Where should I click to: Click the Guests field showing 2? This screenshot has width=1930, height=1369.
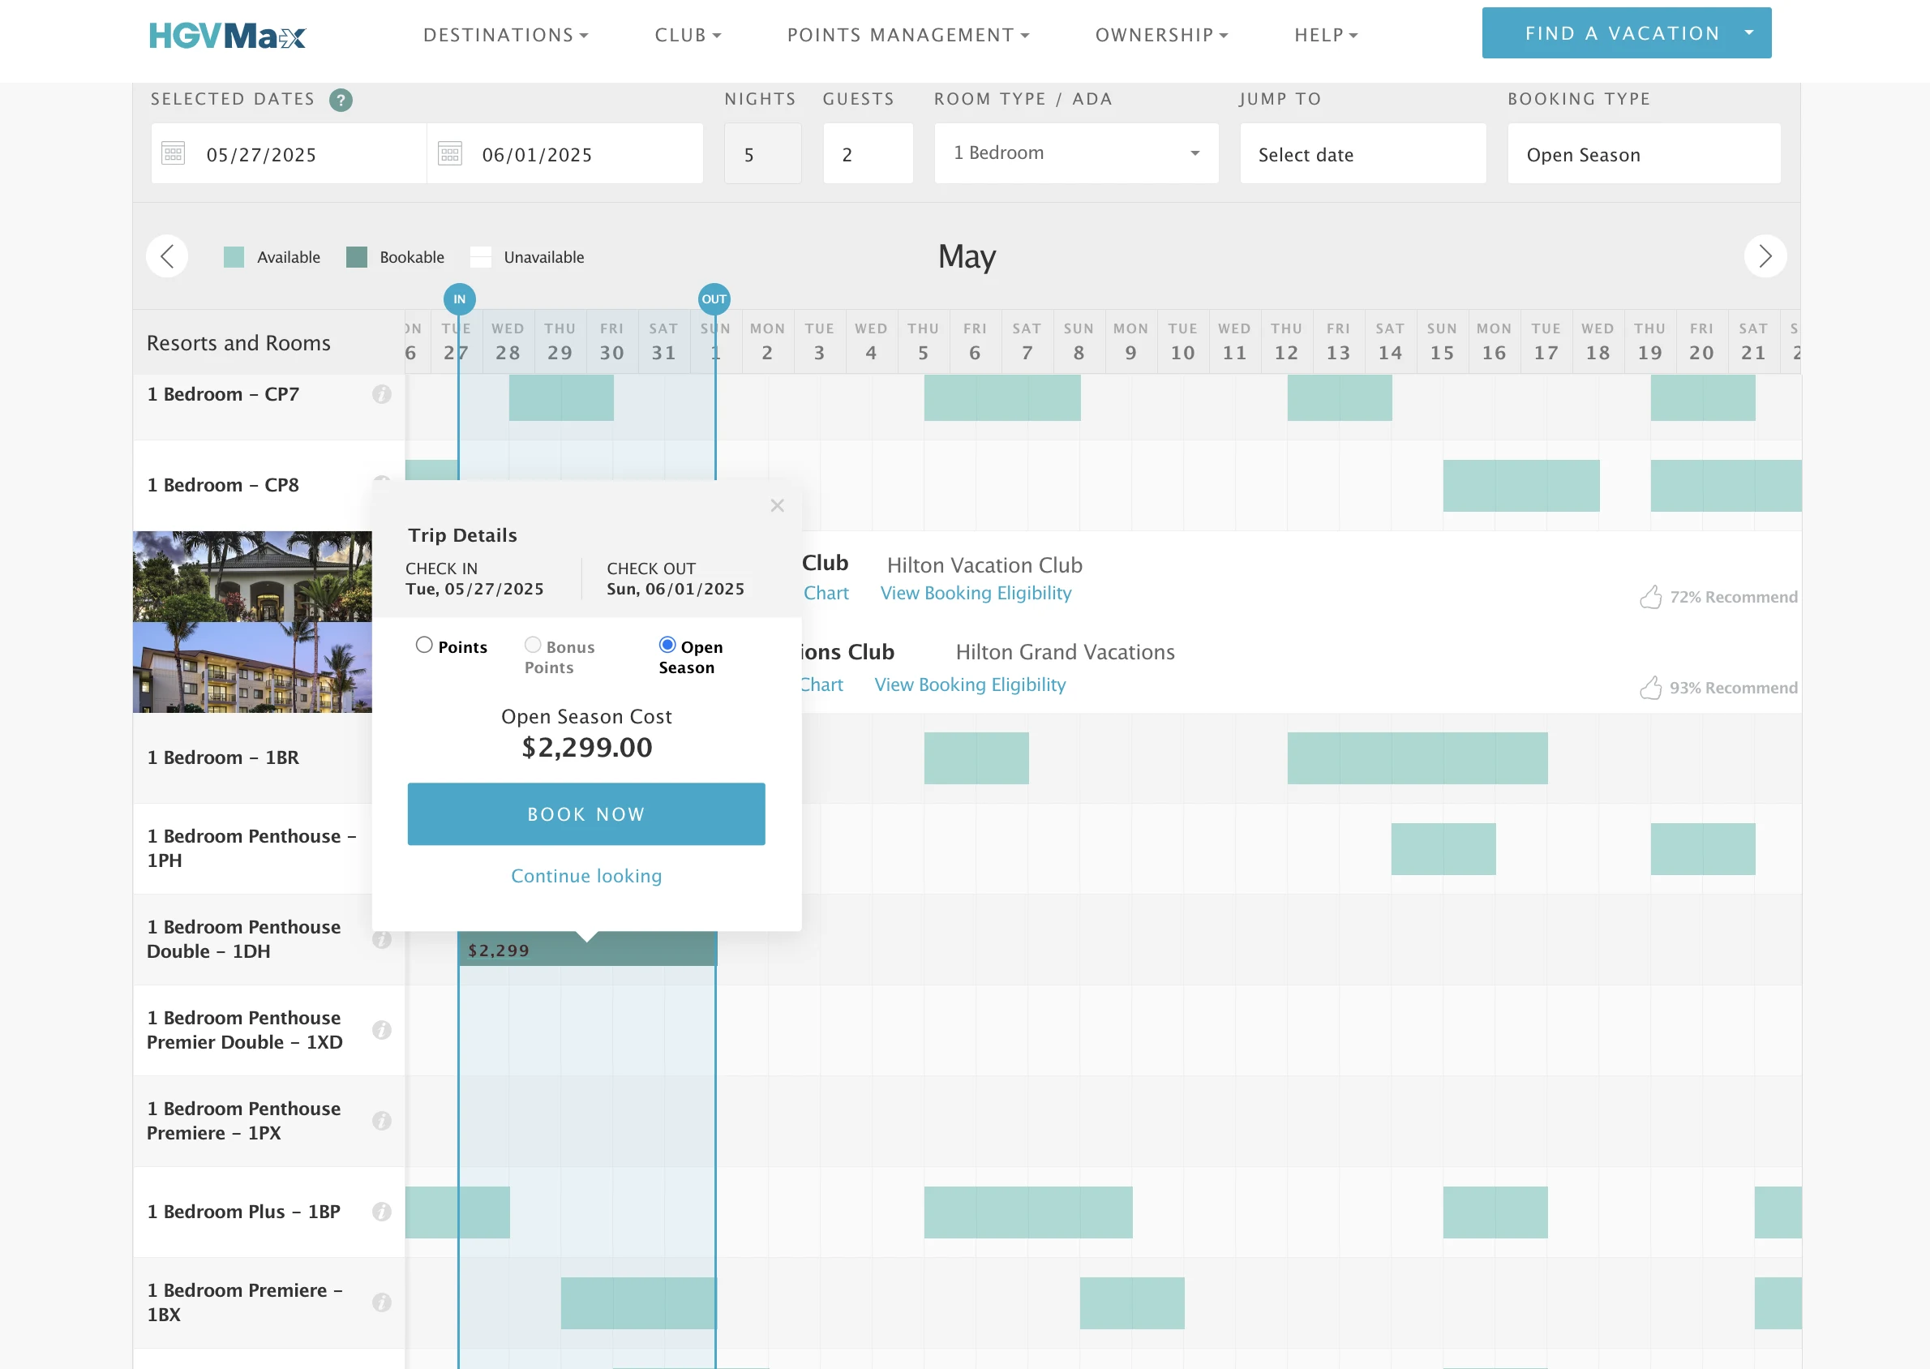[x=868, y=153]
